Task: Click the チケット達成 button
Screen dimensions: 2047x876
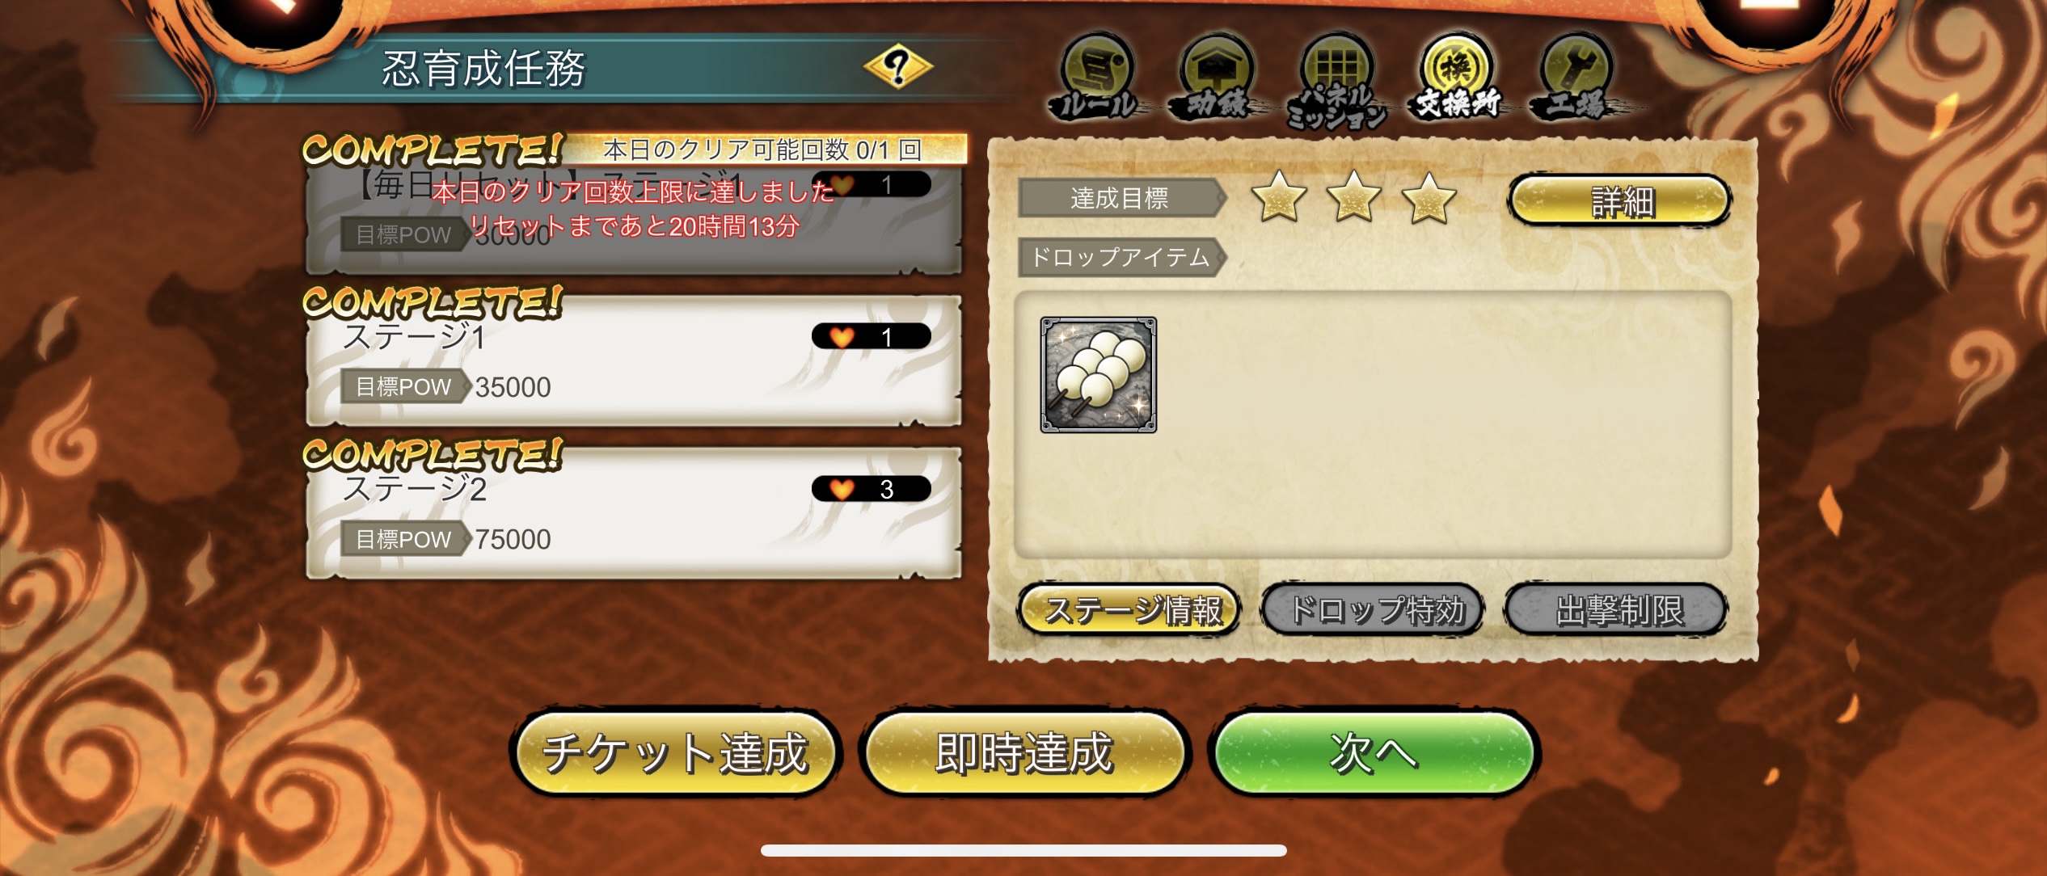Action: click(676, 753)
